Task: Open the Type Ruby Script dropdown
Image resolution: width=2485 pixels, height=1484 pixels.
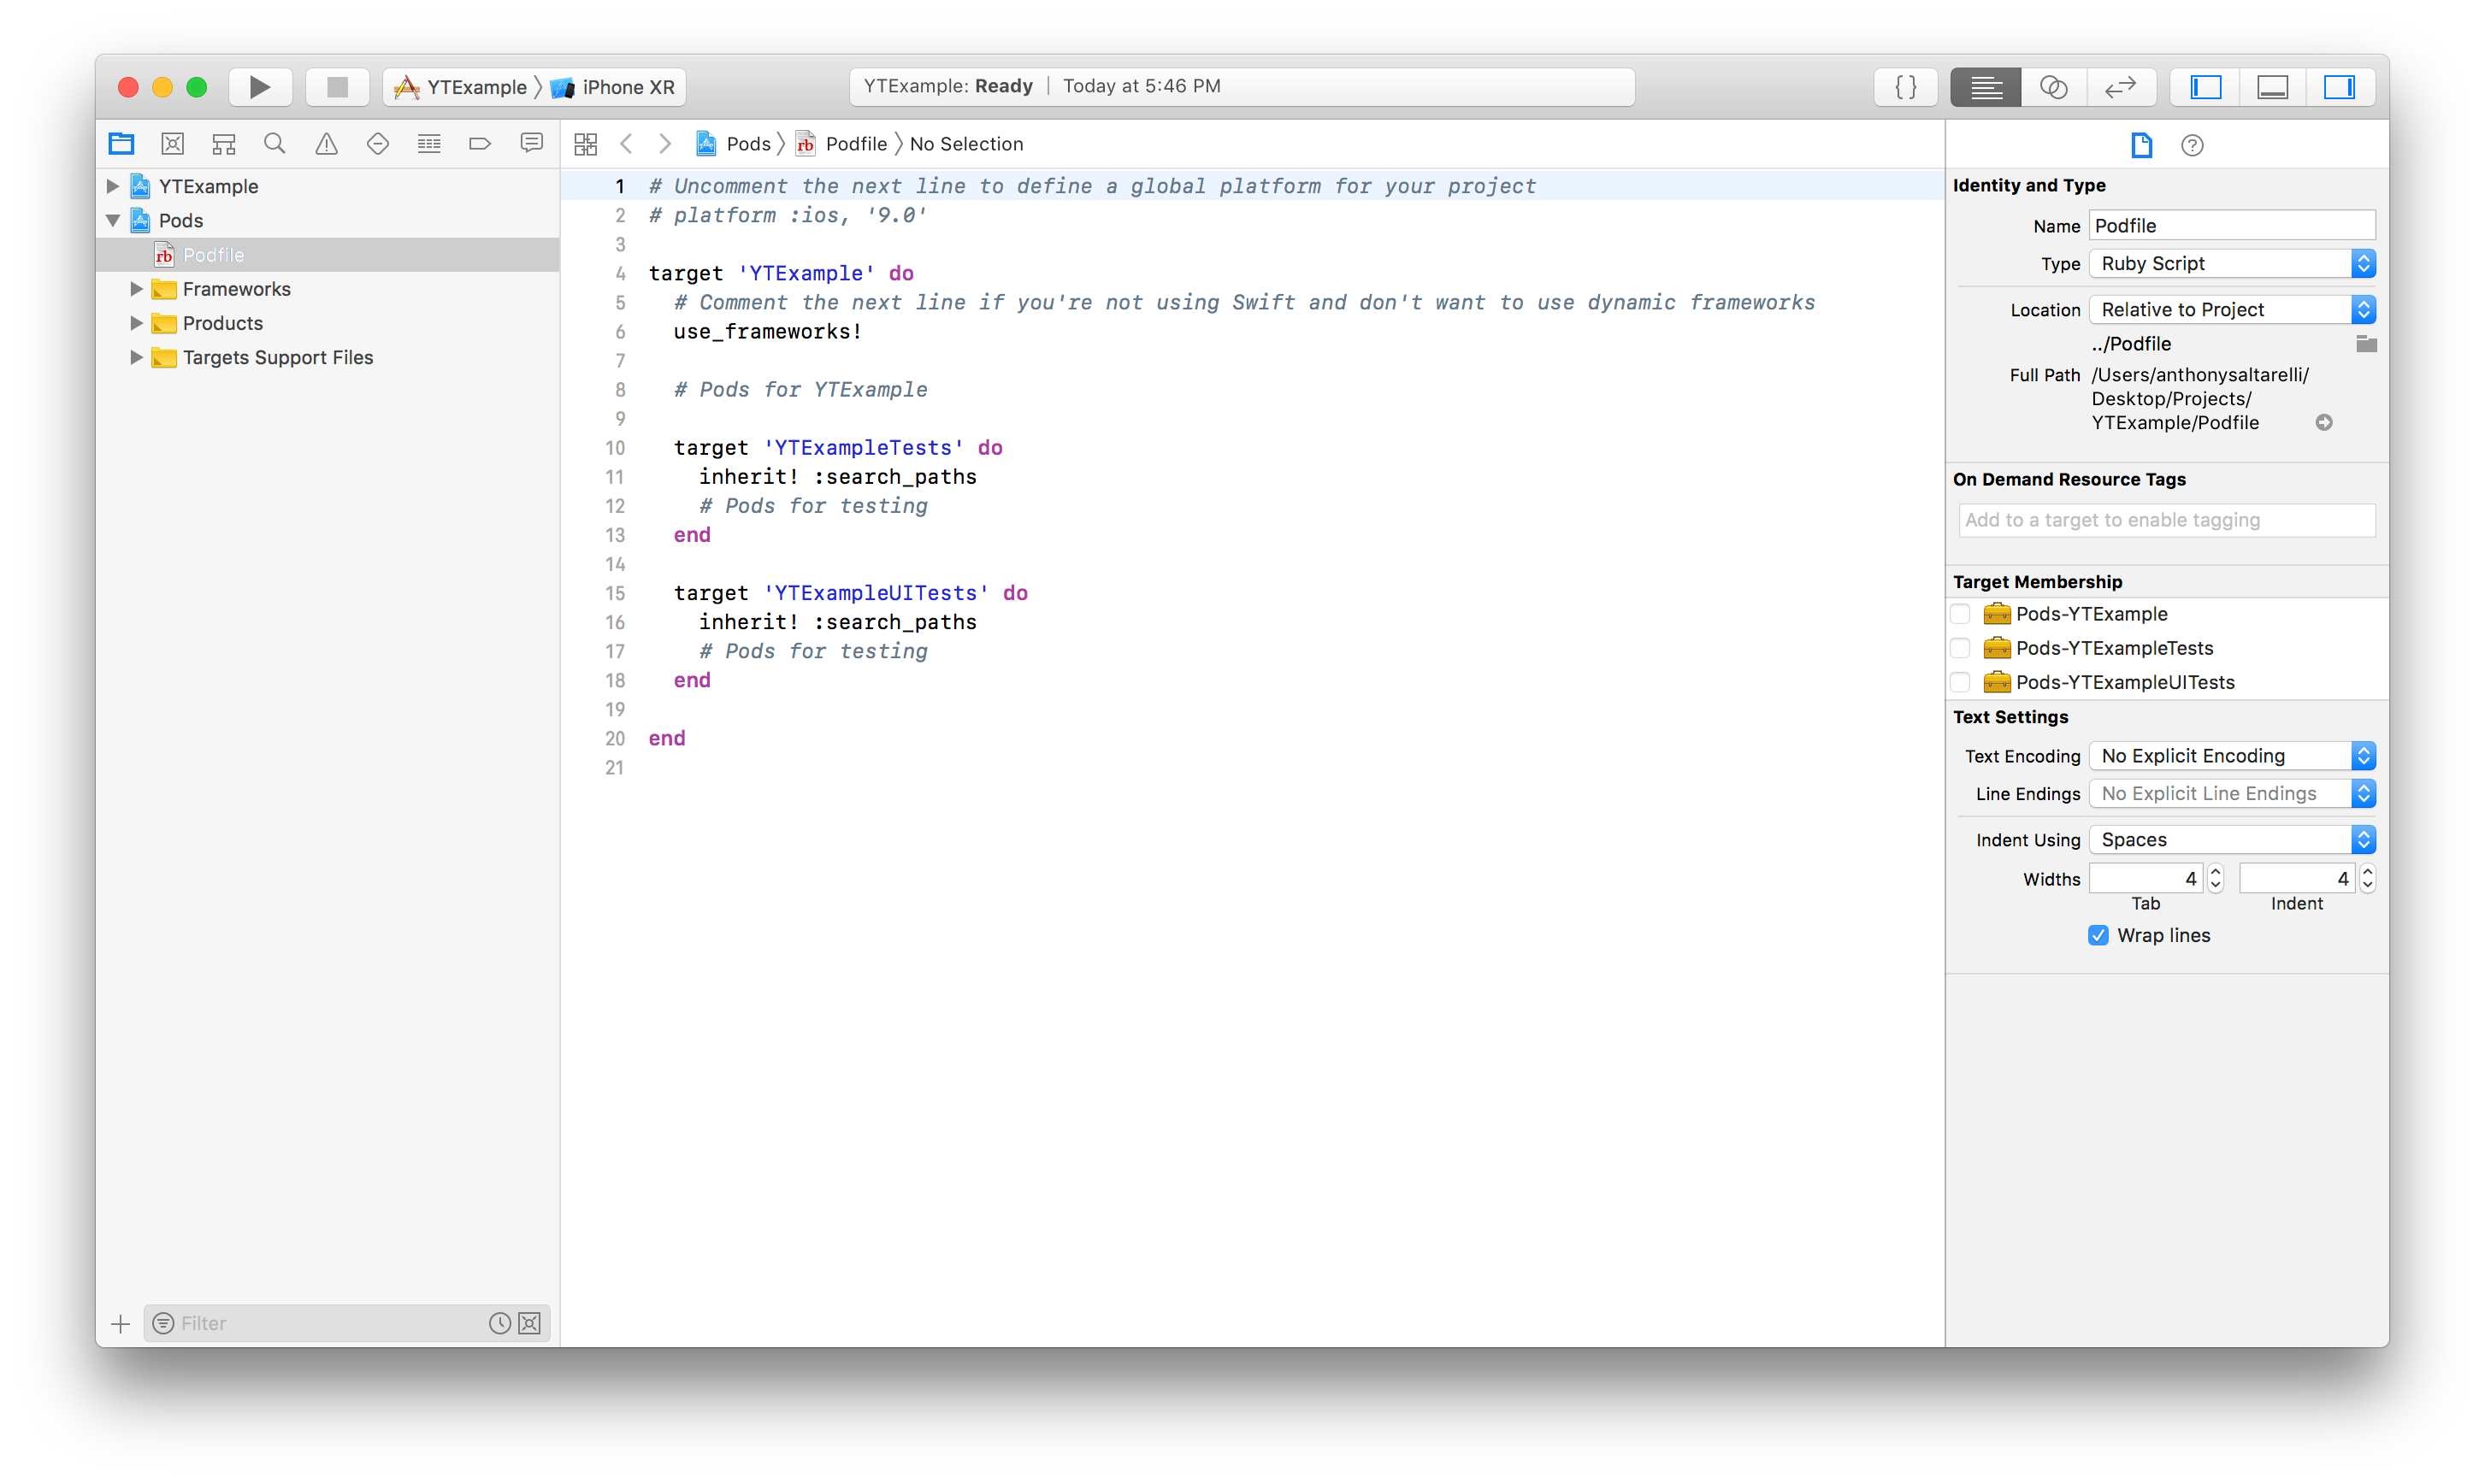Action: pyautogui.click(x=2231, y=264)
